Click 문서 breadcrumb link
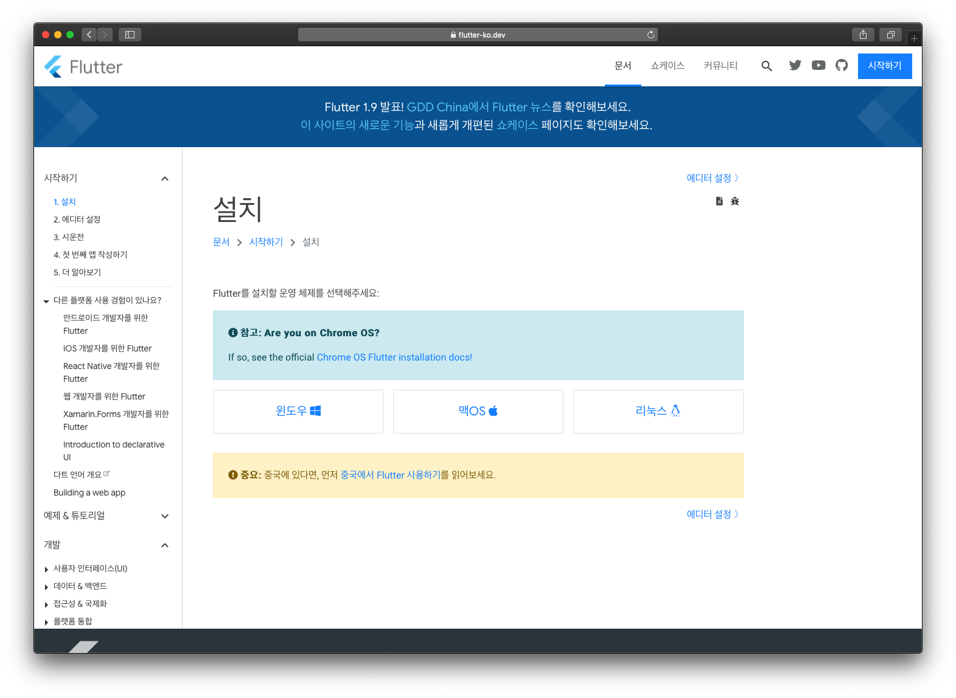The image size is (956, 698). click(x=222, y=242)
